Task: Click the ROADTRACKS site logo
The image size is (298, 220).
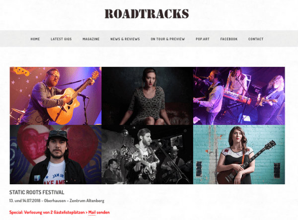Action: click(147, 14)
